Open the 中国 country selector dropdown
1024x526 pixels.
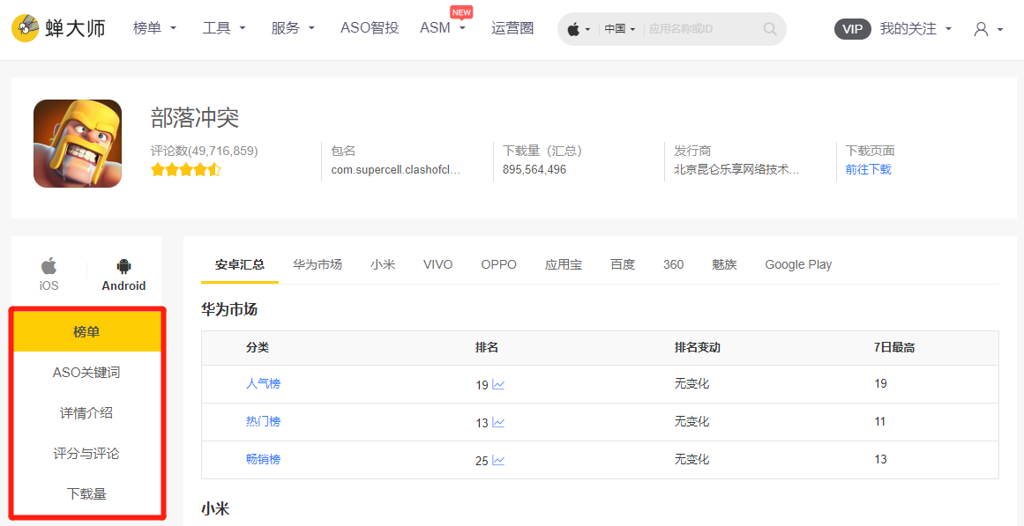click(620, 29)
